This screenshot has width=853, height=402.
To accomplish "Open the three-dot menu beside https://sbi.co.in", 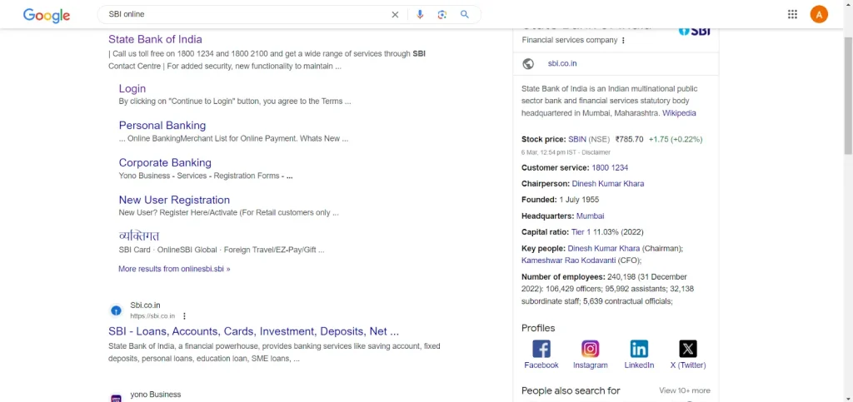I will (184, 316).
